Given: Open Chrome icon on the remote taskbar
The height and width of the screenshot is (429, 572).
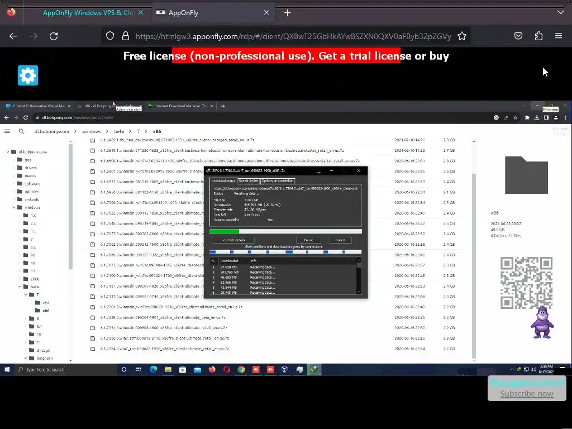Looking at the screenshot, I should pos(241,370).
